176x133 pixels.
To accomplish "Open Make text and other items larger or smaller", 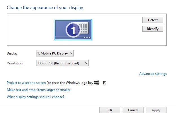I will 38,90.
